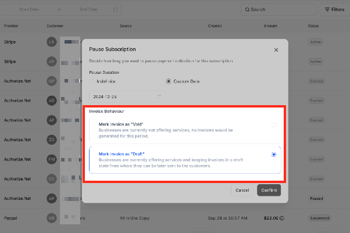Click the date range arrow icon

click(59, 10)
